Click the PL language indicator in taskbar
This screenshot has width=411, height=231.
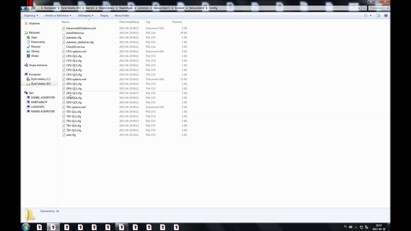click(x=345, y=227)
